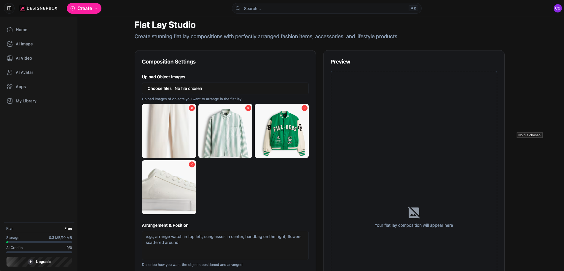Click Choose files upload button
Viewport: 564px width, 271px height.
160,88
